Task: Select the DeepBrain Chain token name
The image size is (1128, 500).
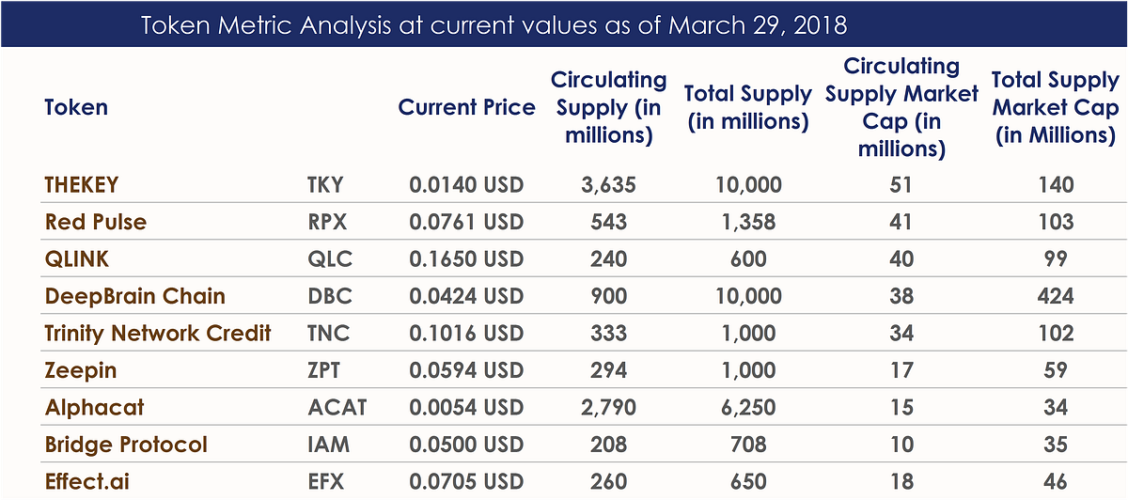Action: [135, 297]
